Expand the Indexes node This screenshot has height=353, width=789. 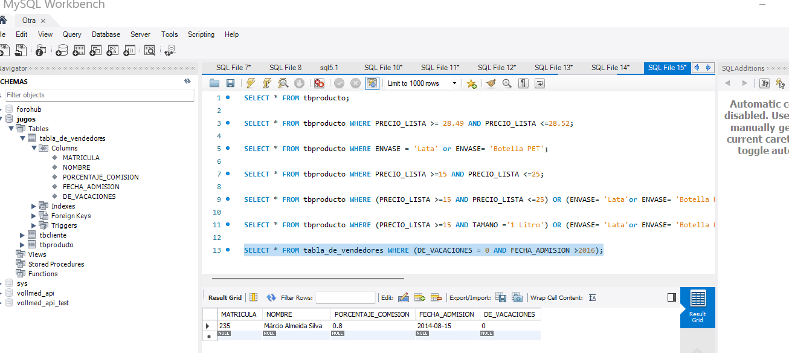click(34, 206)
